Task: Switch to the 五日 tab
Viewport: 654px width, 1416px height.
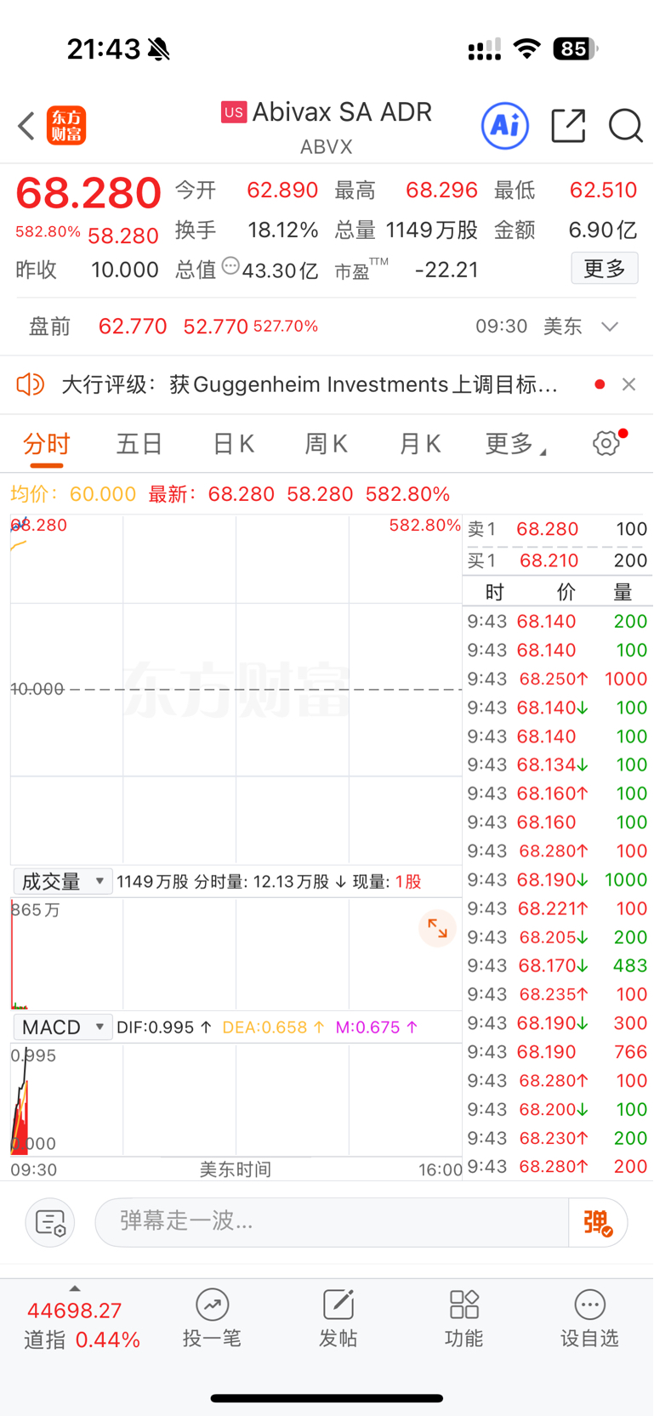Action: (139, 443)
